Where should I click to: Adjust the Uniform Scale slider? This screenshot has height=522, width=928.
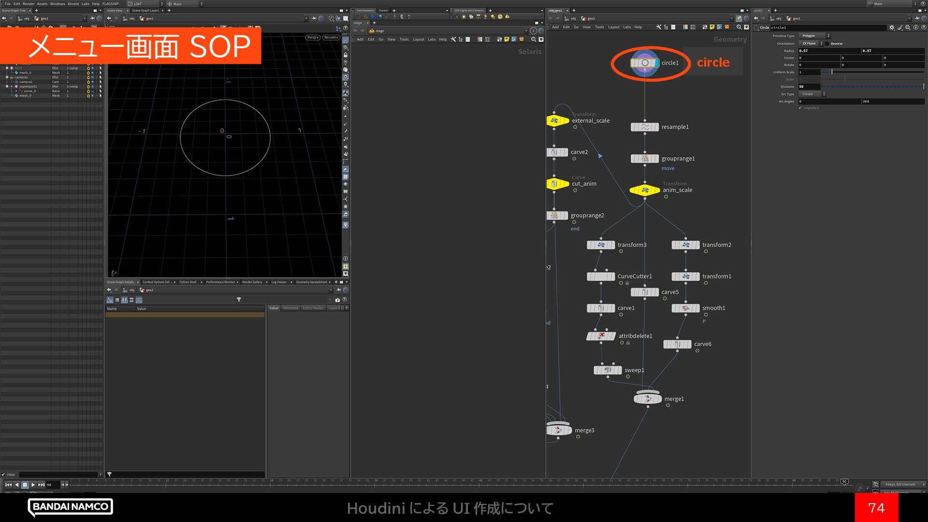point(832,72)
